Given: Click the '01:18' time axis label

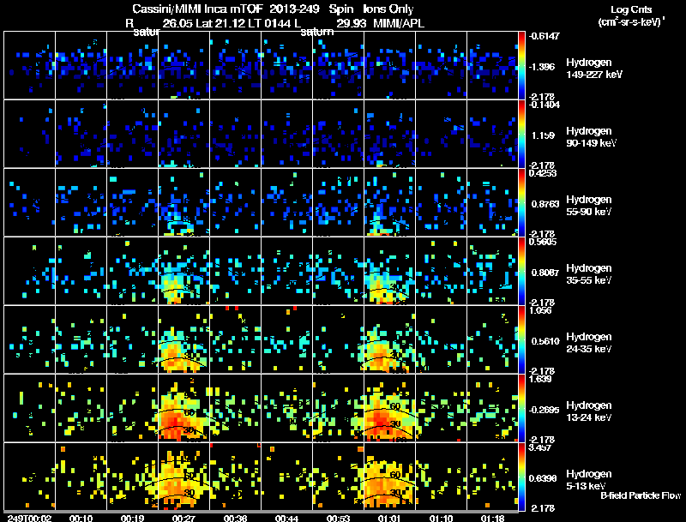Looking at the screenshot, I should pos(492,518).
